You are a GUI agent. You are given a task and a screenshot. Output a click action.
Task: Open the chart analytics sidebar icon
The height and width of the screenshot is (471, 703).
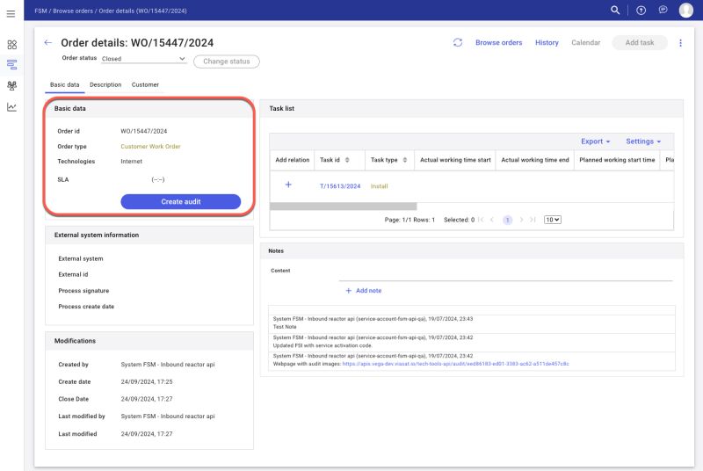click(x=12, y=107)
